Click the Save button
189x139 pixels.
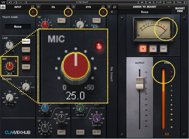(x=179, y=2)
